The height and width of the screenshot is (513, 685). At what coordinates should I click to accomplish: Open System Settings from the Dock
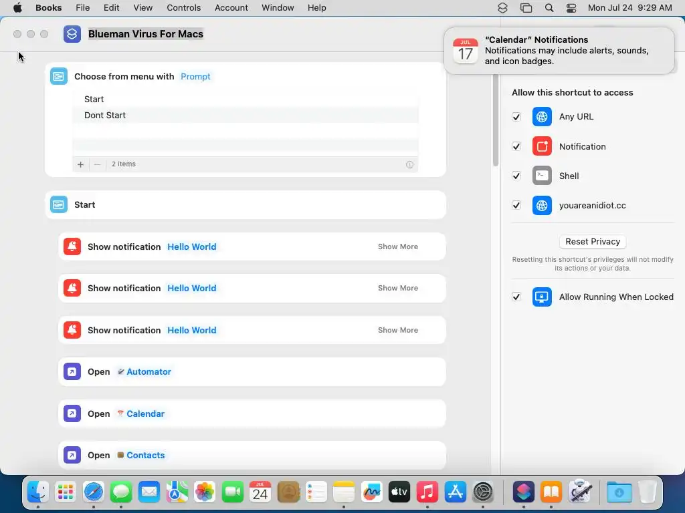(x=483, y=492)
